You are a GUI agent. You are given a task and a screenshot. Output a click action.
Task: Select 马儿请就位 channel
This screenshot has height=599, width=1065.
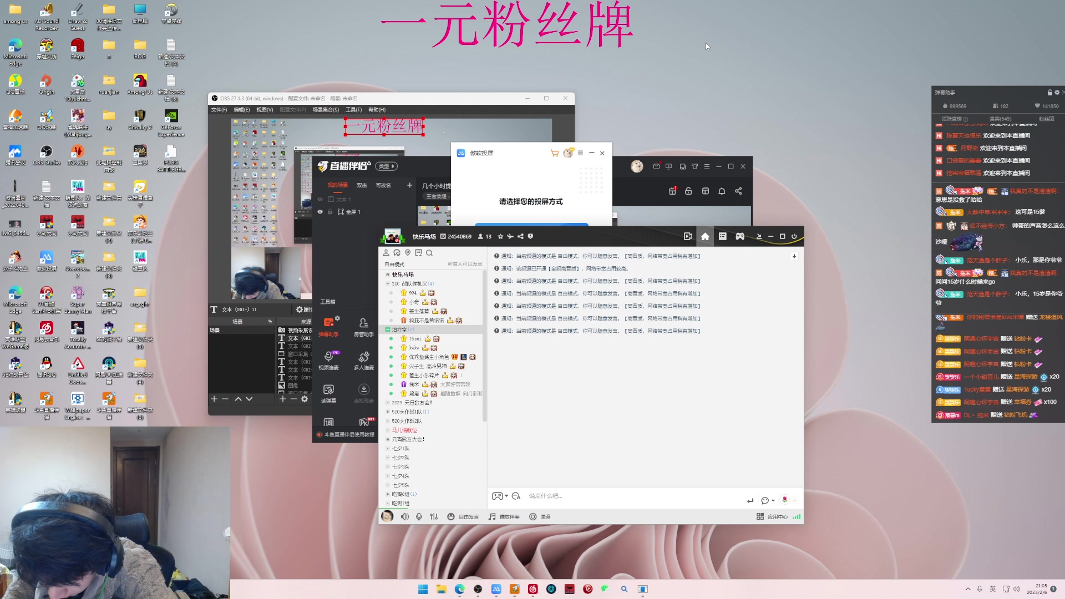click(x=404, y=430)
